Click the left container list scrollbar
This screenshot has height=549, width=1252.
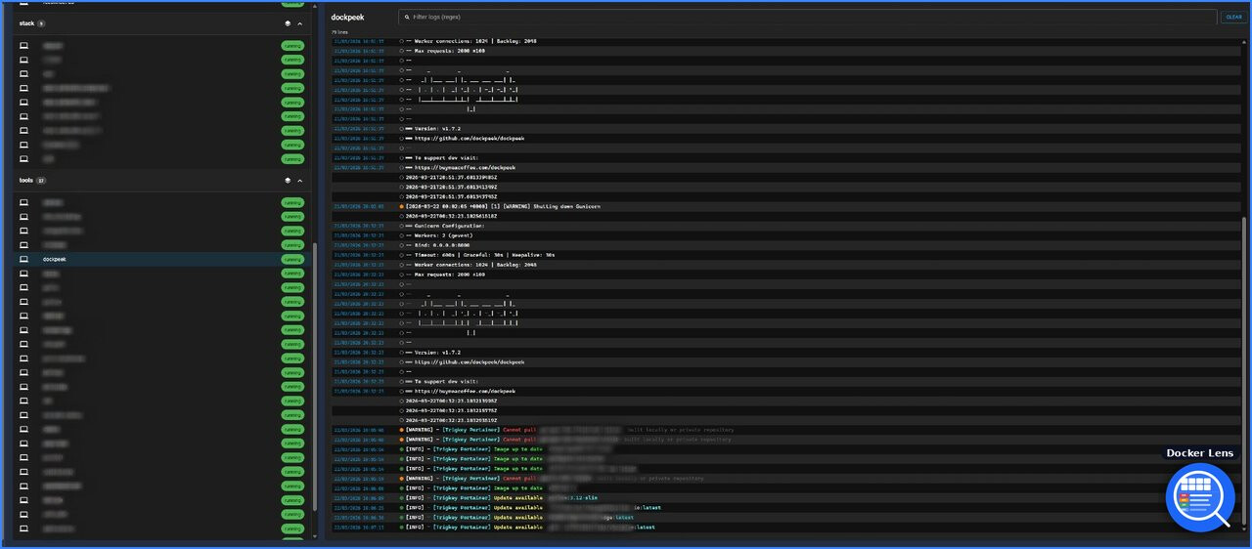(315, 376)
